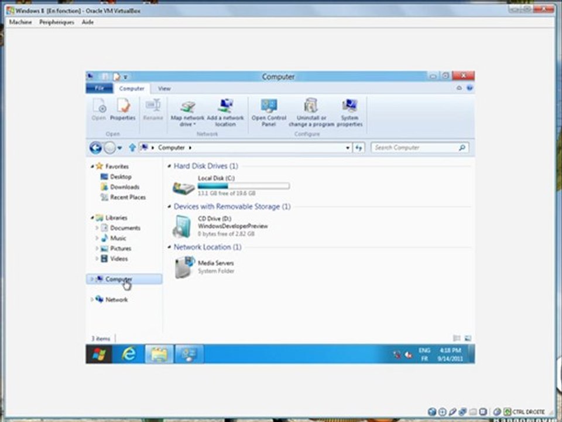Expand the Music library node
The height and width of the screenshot is (422, 562).
(x=97, y=238)
